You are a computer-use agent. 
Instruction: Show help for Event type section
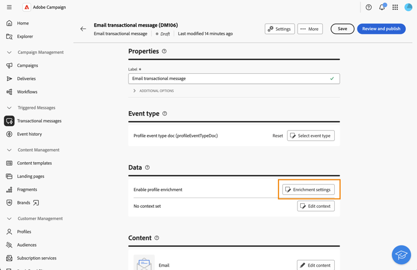(x=165, y=113)
